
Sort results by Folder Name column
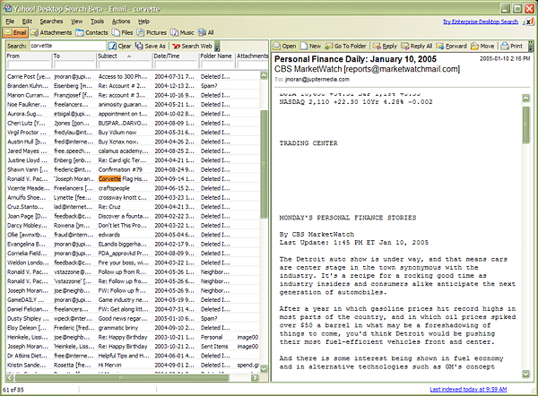217,56
